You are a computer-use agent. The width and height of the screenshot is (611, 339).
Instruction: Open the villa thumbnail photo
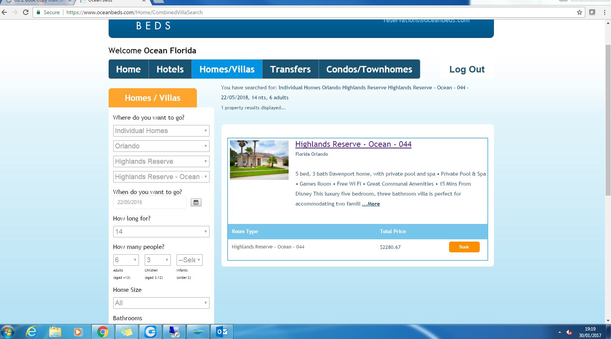pyautogui.click(x=259, y=160)
